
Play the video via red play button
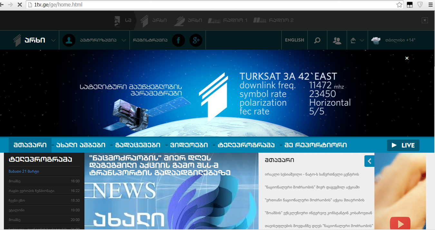pyautogui.click(x=400, y=224)
